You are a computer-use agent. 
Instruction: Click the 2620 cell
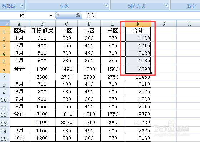(138, 130)
